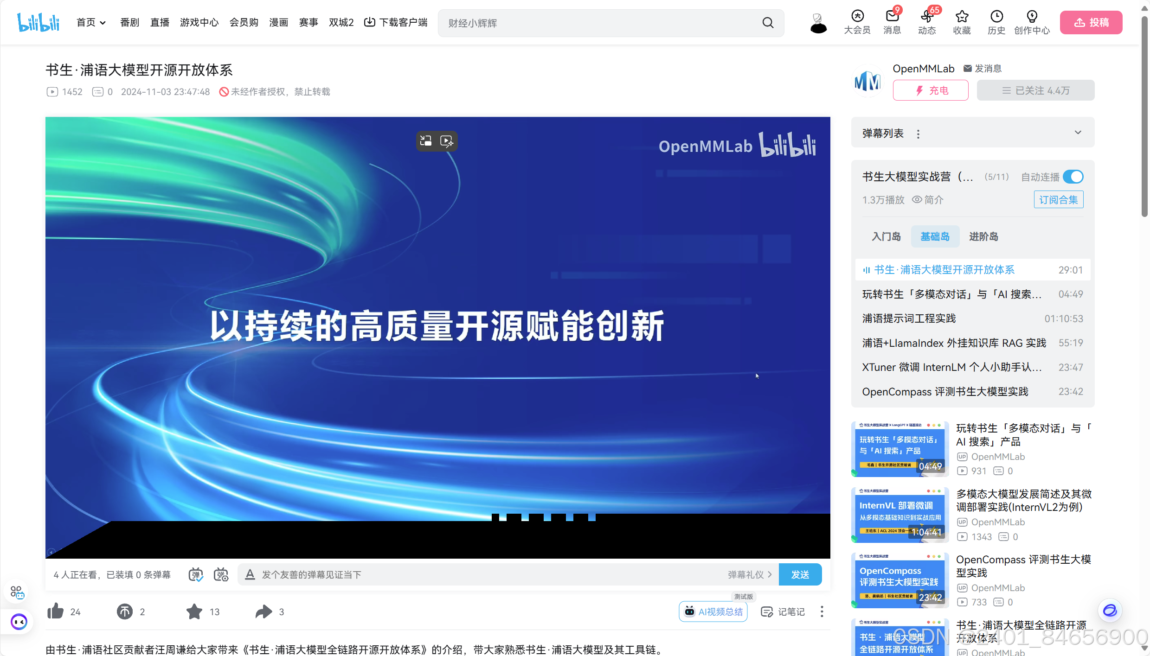Viewport: 1150px width, 656px height.
Task: Expand the danmaku list panel chevron
Action: [x=1078, y=133]
